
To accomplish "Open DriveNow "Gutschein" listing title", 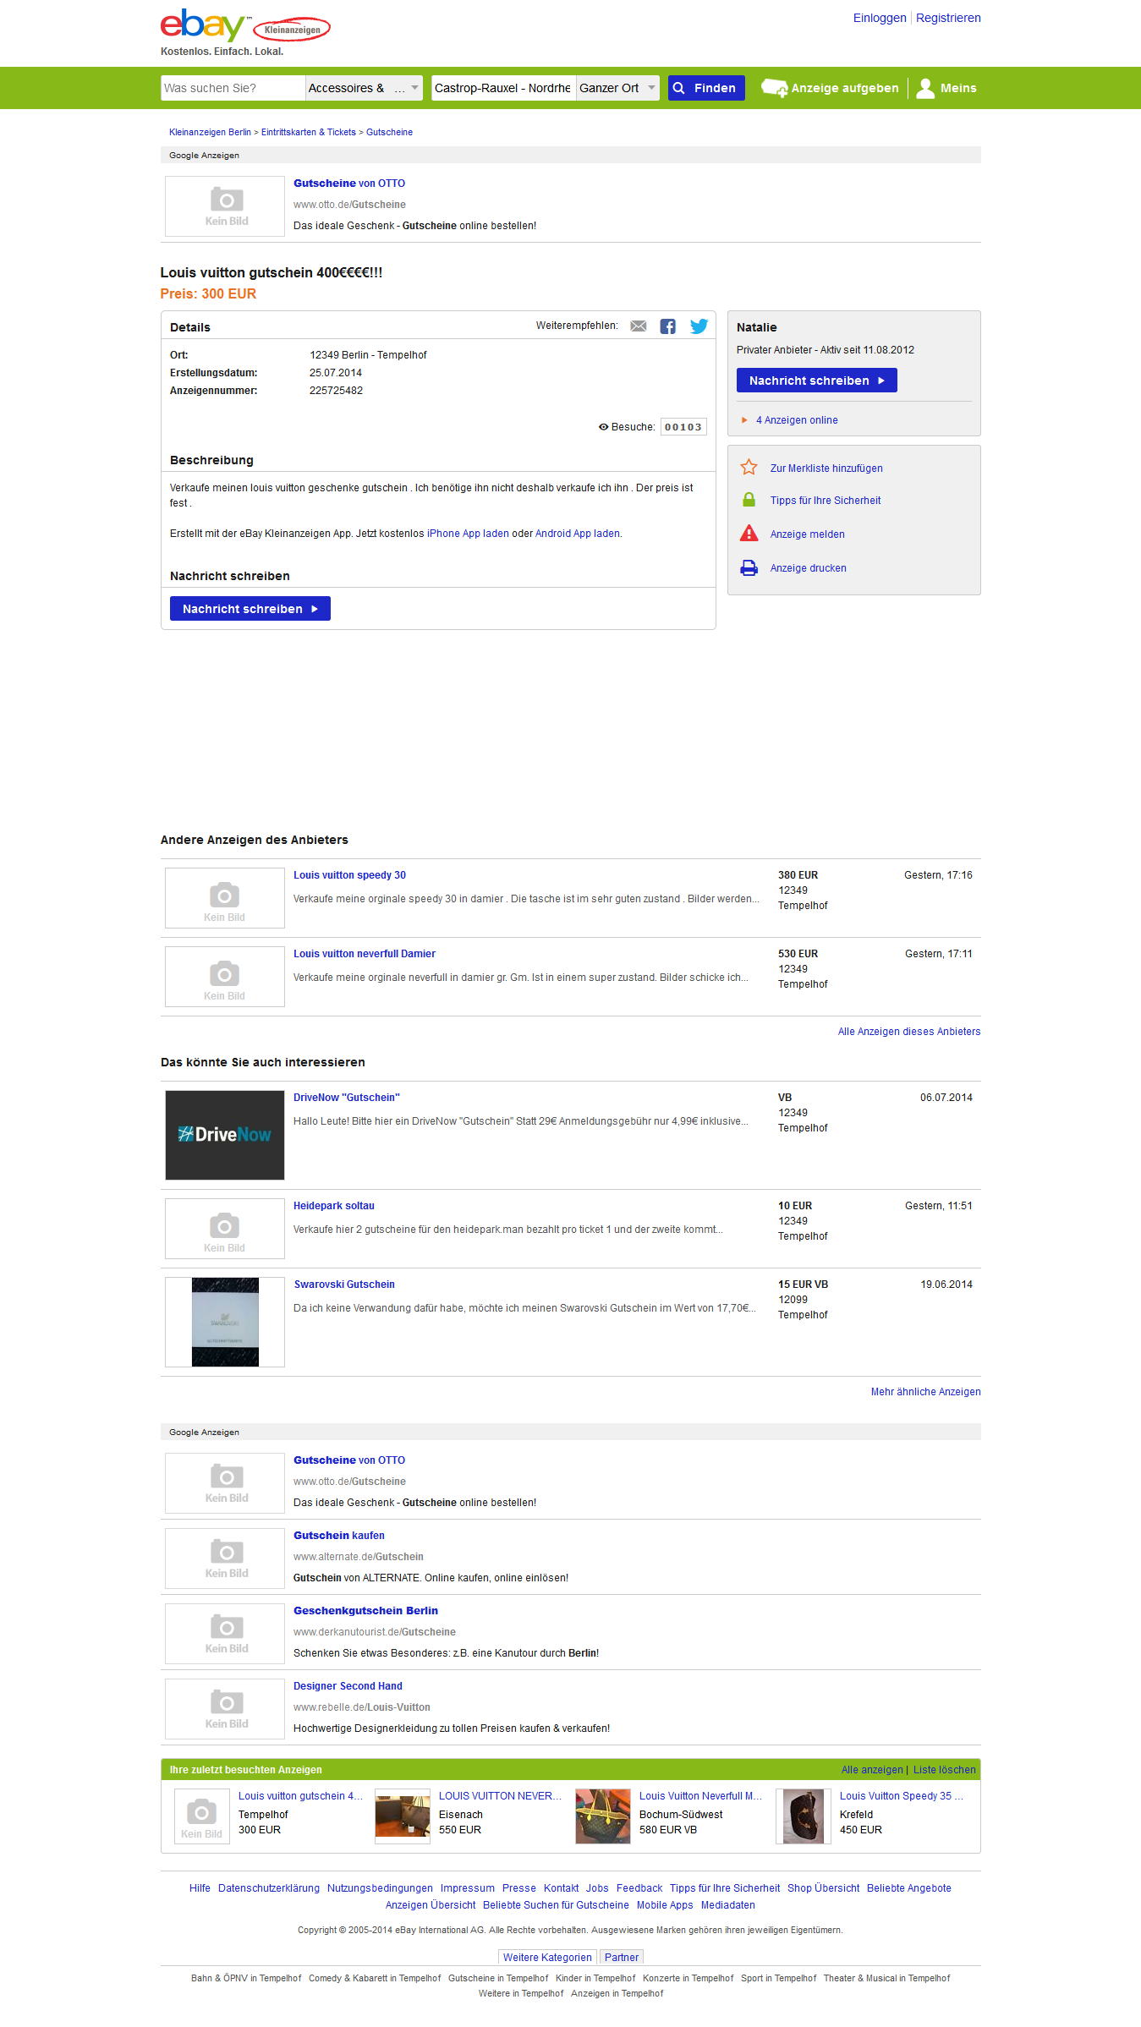I will point(347,1098).
